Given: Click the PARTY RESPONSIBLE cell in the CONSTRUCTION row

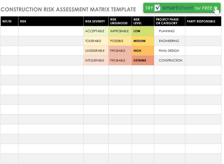Looking at the screenshot, I should (x=203, y=60).
